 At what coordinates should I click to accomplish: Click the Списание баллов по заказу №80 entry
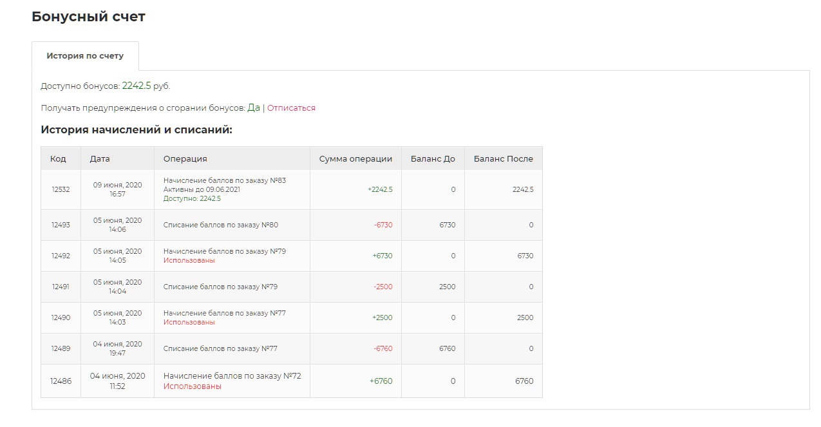221,225
